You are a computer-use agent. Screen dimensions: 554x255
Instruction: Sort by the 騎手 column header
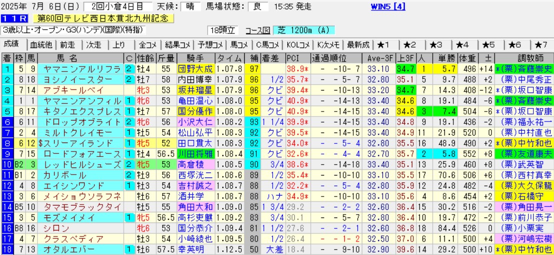coord(196,57)
